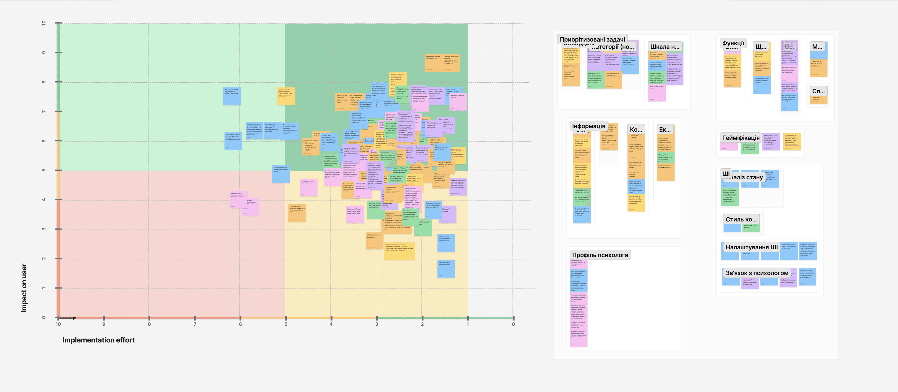This screenshot has height=392, width=898.
Task: Select the black arrow at chart origin
Action: tap(68, 318)
